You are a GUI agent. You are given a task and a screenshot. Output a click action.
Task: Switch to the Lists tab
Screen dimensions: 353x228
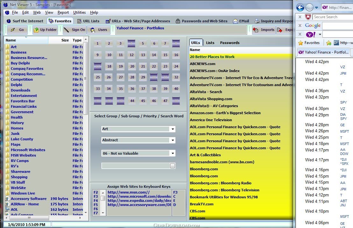(210, 43)
